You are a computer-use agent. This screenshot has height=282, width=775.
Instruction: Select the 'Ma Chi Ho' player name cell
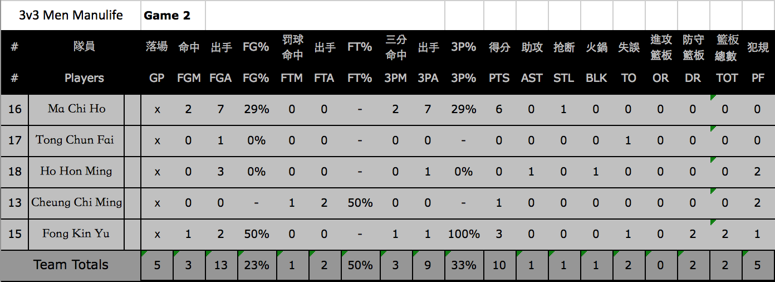click(76, 109)
